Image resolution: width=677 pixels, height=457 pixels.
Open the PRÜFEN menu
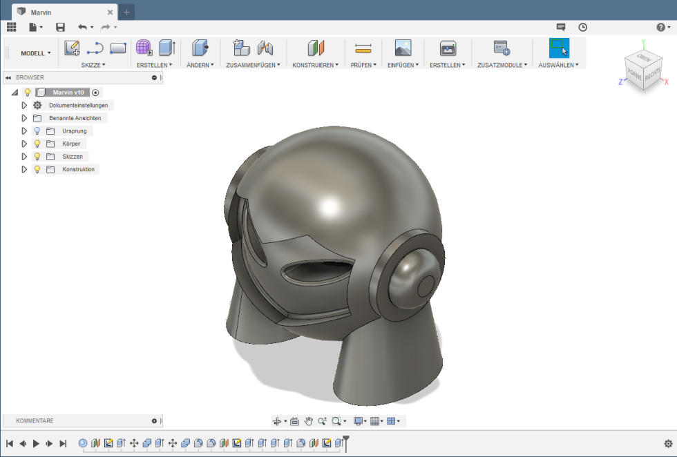coord(363,65)
